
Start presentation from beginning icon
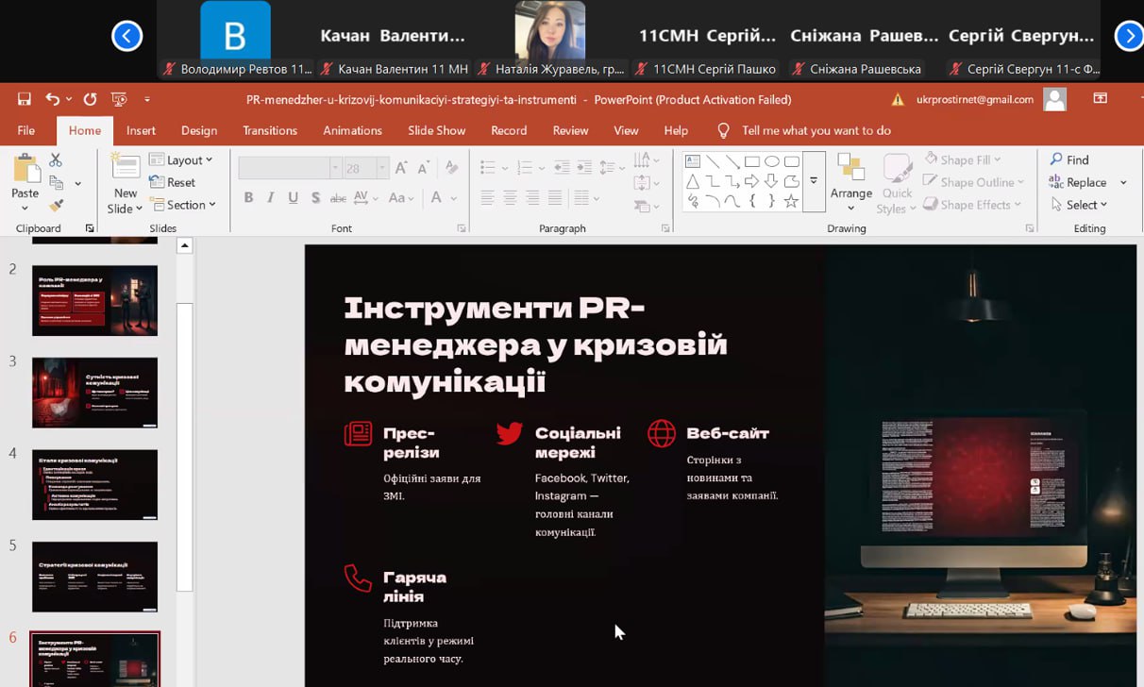(x=119, y=99)
